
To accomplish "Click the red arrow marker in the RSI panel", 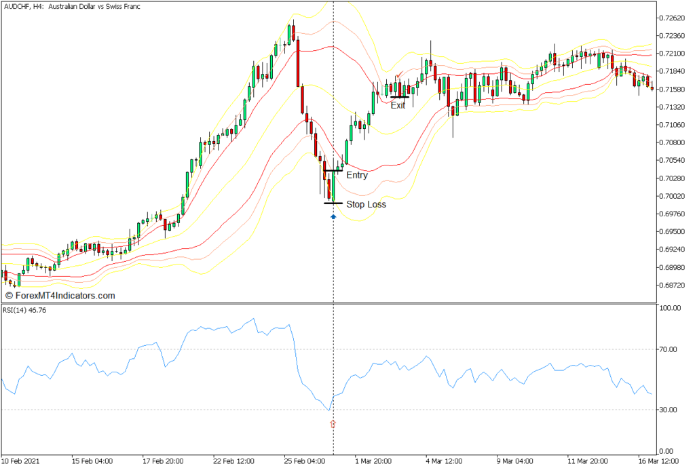I will [333, 422].
